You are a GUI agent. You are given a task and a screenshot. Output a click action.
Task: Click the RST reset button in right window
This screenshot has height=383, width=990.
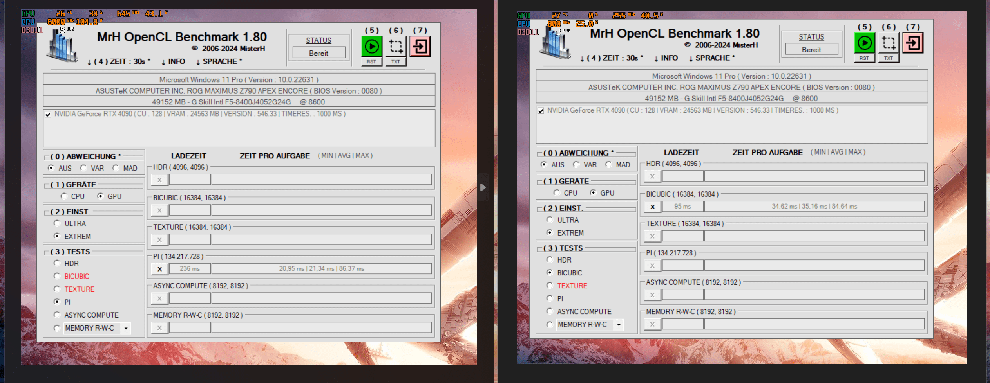coord(864,58)
